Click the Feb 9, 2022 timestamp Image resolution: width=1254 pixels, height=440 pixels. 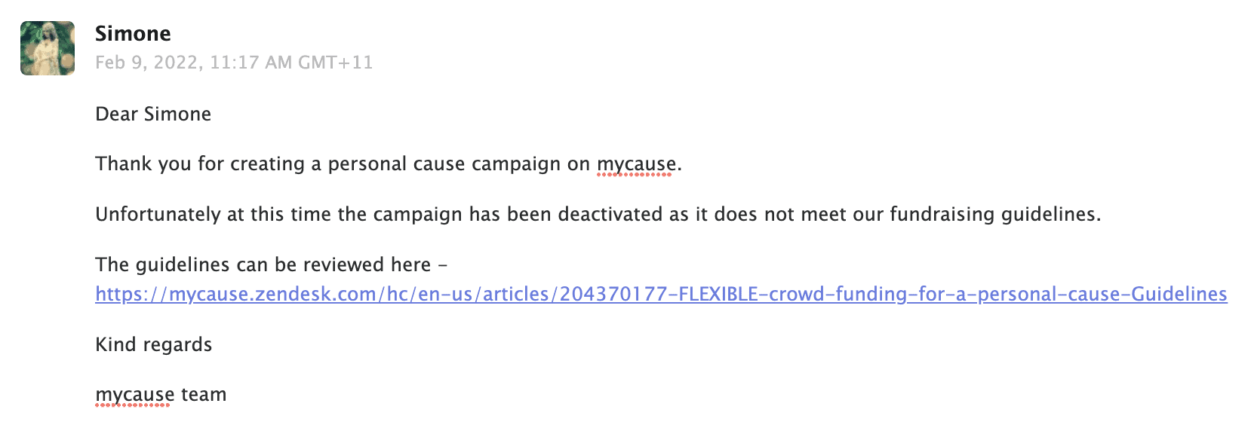pos(149,63)
